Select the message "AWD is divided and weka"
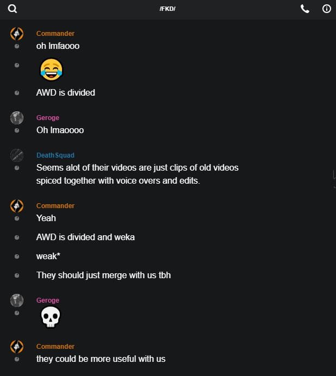This screenshot has height=376, width=336. [x=85, y=237]
